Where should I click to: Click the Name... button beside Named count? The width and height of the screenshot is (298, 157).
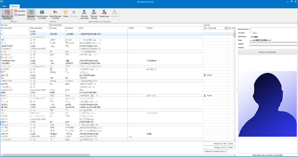pyautogui.click(x=231, y=144)
